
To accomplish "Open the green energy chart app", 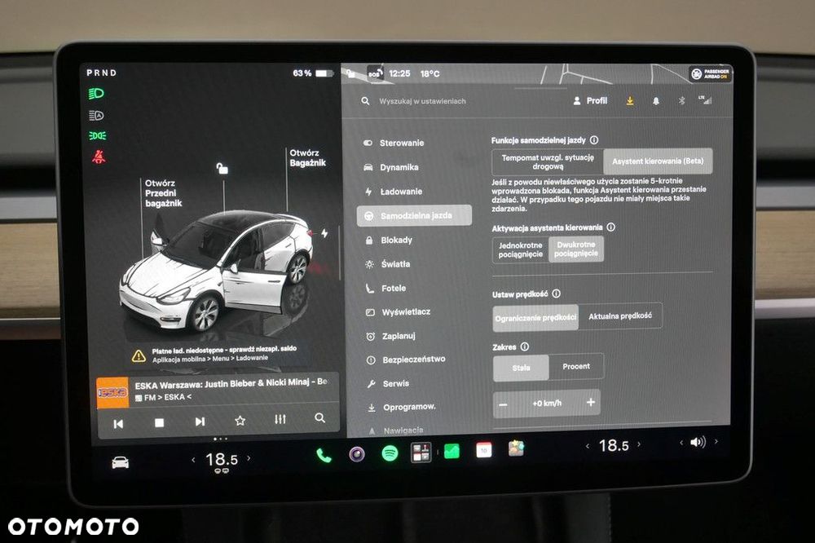I will pos(452,451).
